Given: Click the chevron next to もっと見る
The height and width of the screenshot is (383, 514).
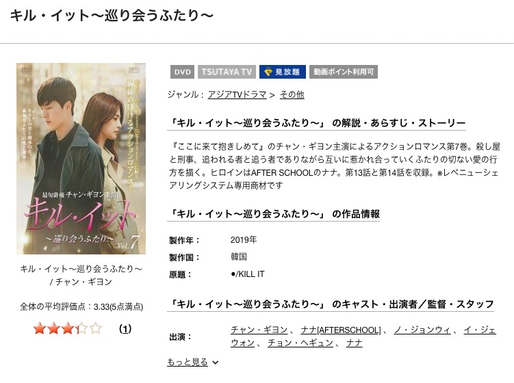Looking at the screenshot, I should [x=215, y=362].
